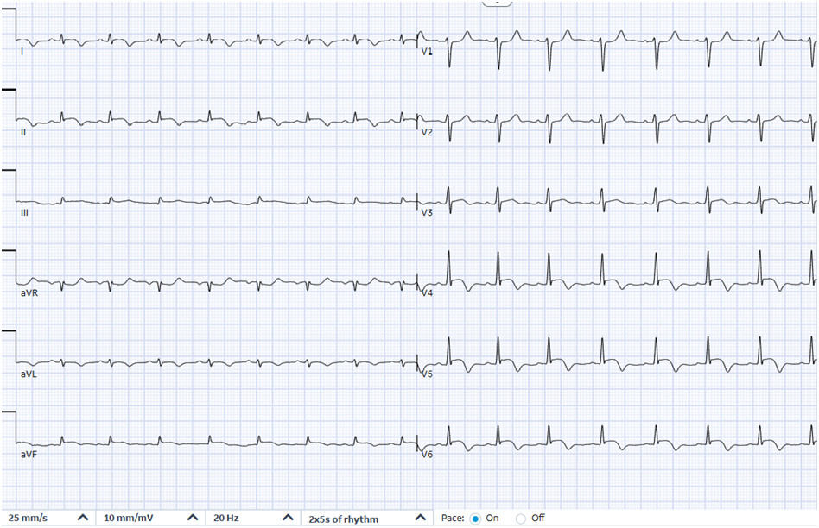Click the collapsed handle at top center

click(498, 3)
